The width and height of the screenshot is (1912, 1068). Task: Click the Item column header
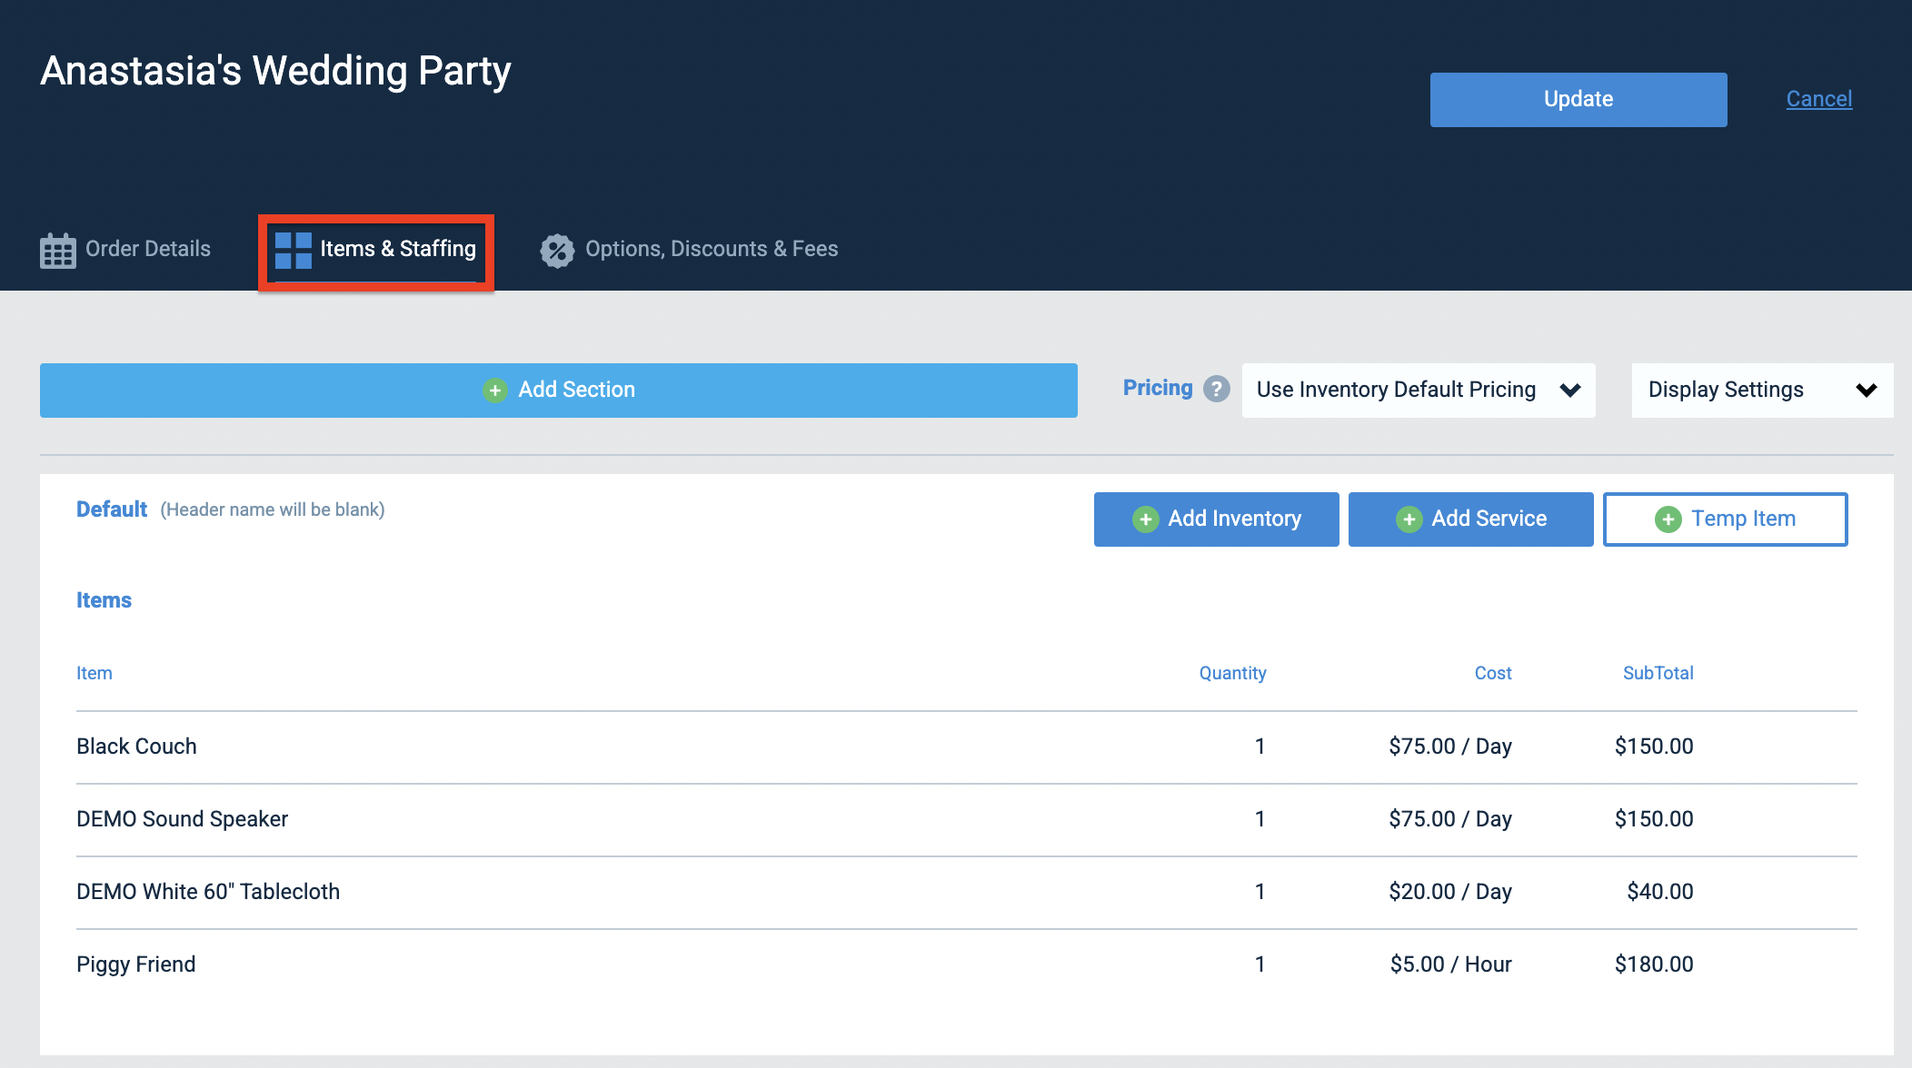click(x=95, y=673)
